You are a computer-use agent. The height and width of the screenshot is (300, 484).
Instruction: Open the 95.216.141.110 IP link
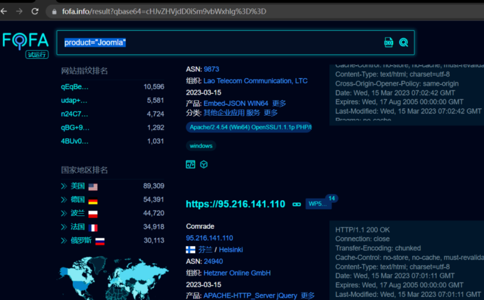pyautogui.click(x=209, y=238)
